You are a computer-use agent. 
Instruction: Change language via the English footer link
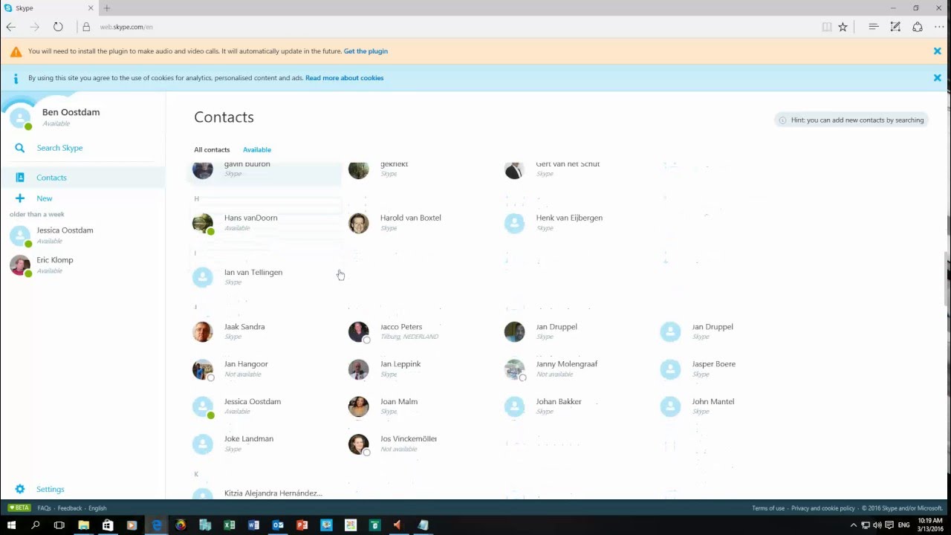pyautogui.click(x=97, y=508)
